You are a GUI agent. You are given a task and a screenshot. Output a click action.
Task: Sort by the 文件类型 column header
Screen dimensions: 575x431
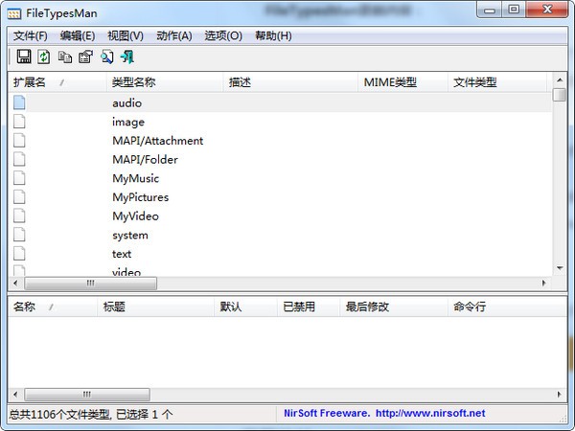(497, 82)
